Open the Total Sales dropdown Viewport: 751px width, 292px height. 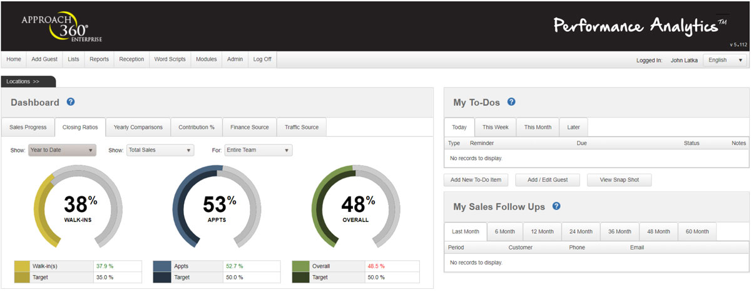point(160,150)
